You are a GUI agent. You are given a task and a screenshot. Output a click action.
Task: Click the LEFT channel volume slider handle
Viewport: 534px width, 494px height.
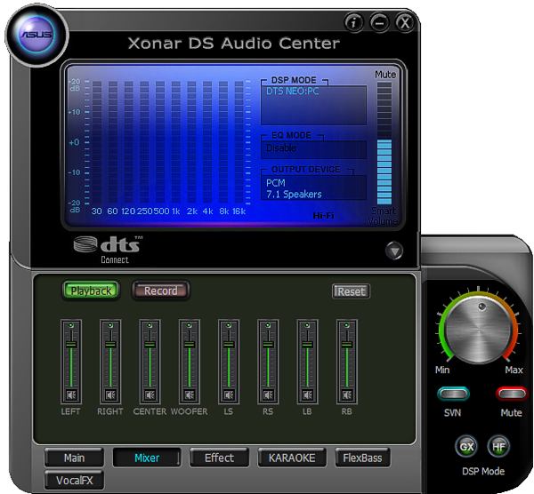coord(71,344)
